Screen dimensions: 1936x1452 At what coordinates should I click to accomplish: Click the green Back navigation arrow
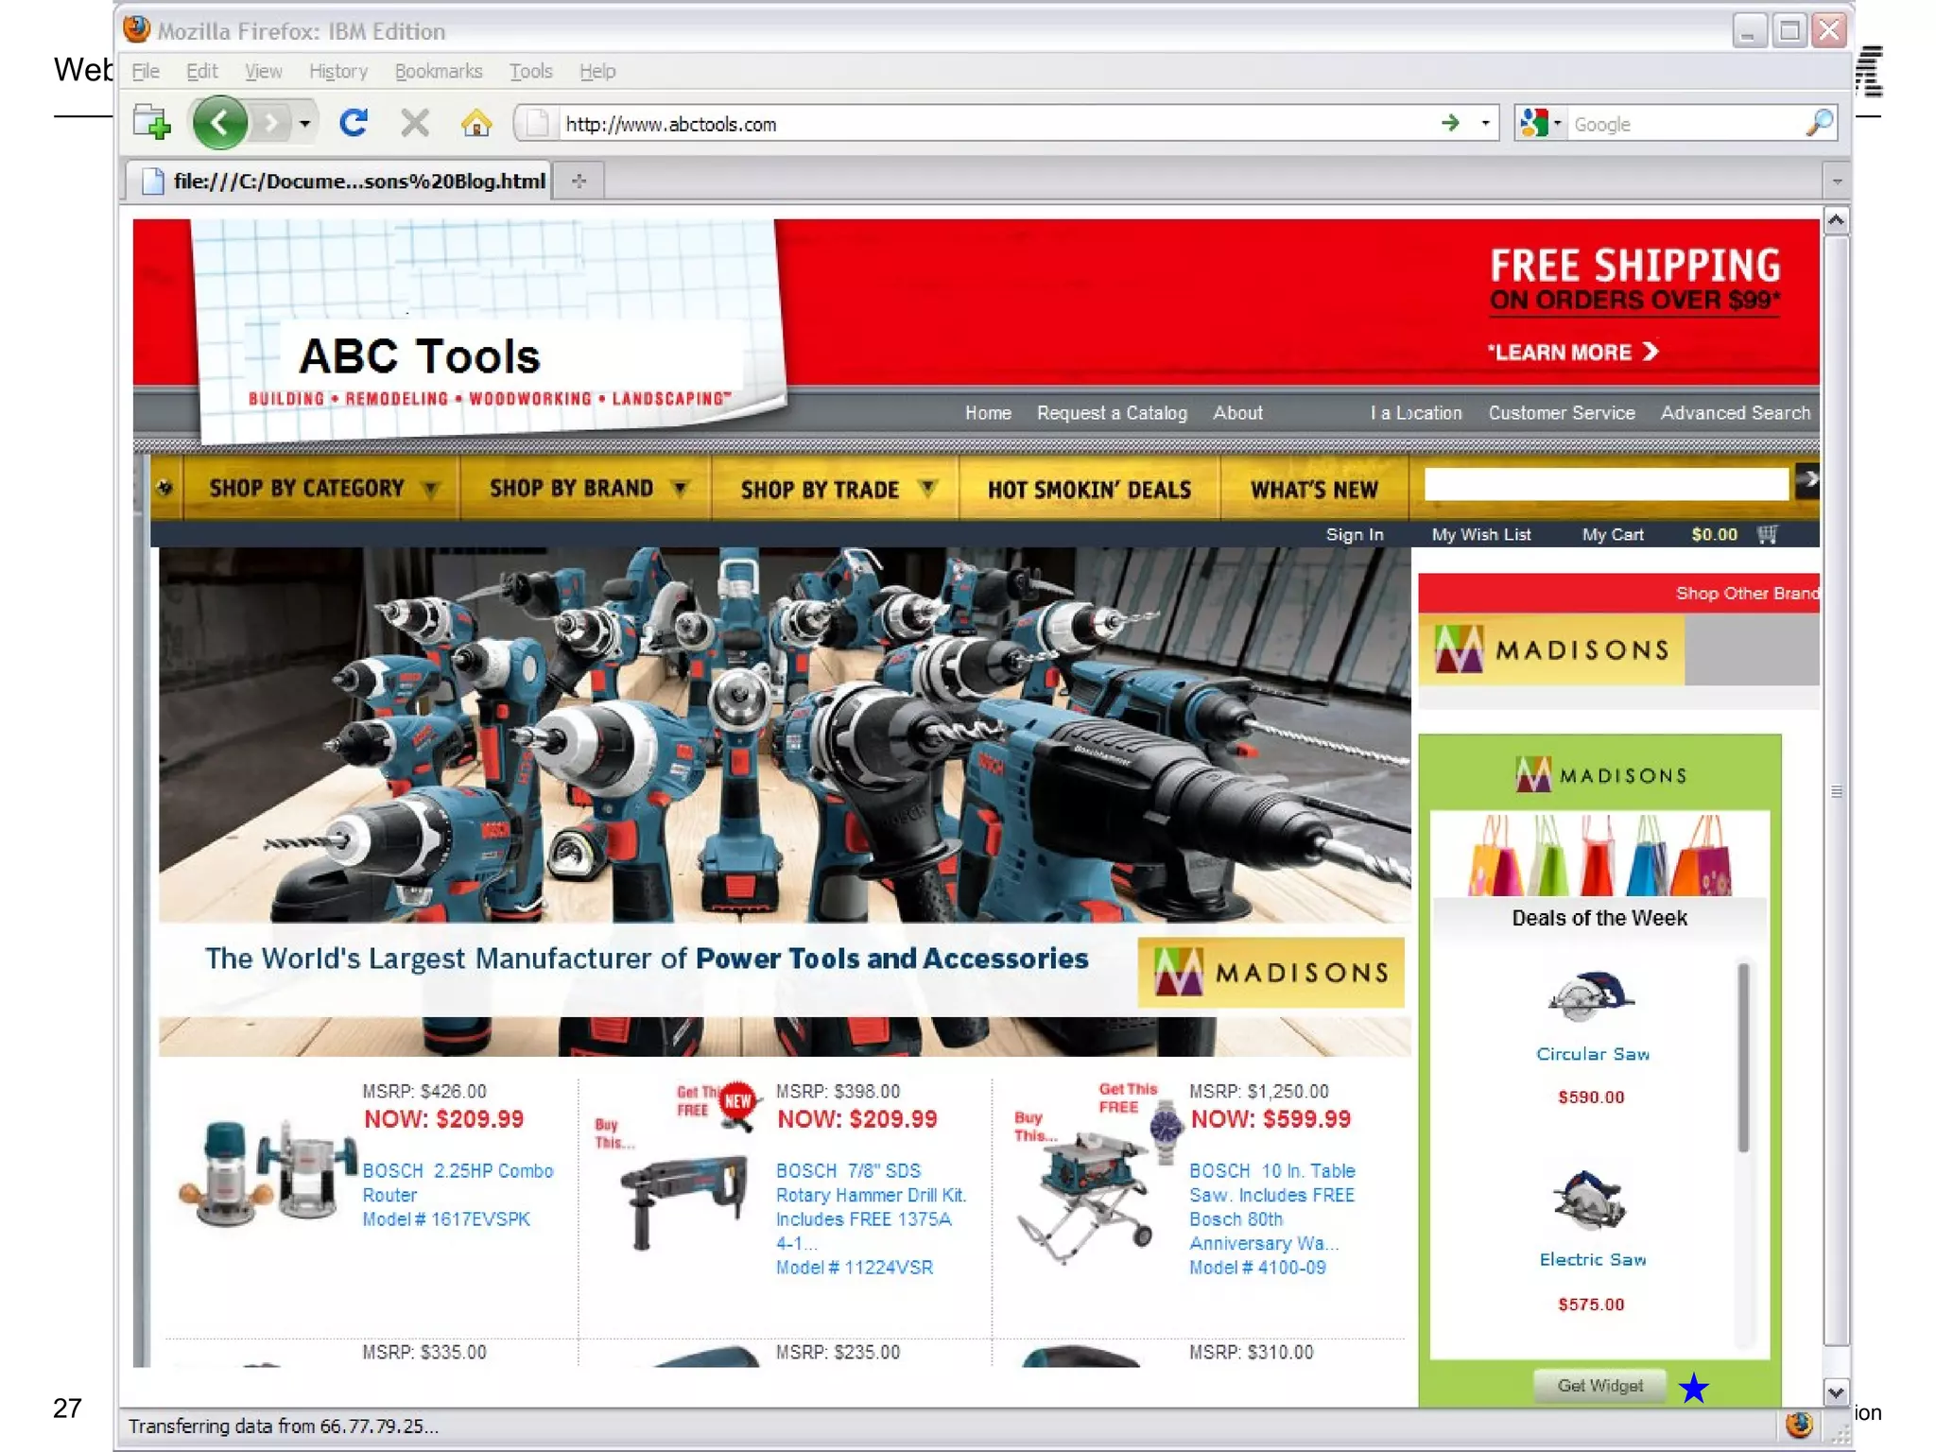pyautogui.click(x=219, y=123)
